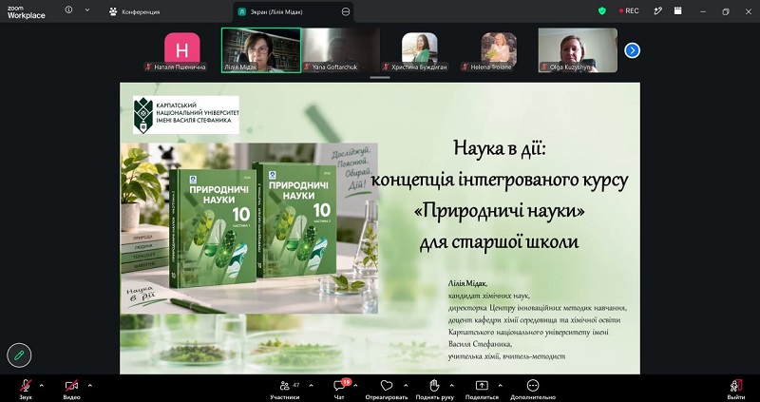Click the meeting info icon in title bar
Image resolution: width=760 pixels, height=402 pixels.
68,10
